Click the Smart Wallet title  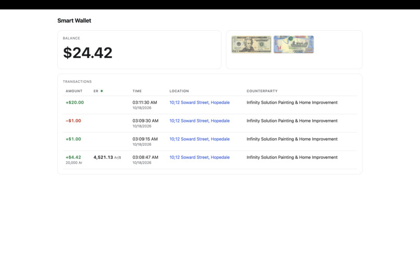tap(74, 21)
